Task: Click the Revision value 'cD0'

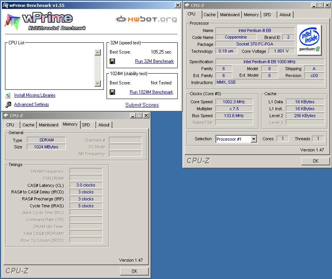Action: [314, 76]
